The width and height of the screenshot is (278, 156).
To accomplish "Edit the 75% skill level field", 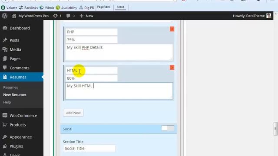I will (x=91, y=40).
